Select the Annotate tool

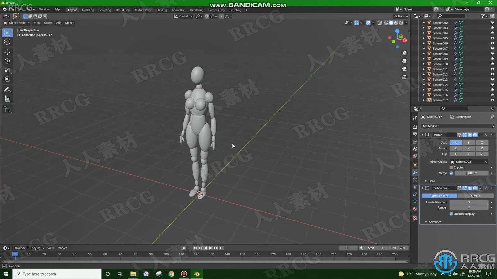(7, 90)
